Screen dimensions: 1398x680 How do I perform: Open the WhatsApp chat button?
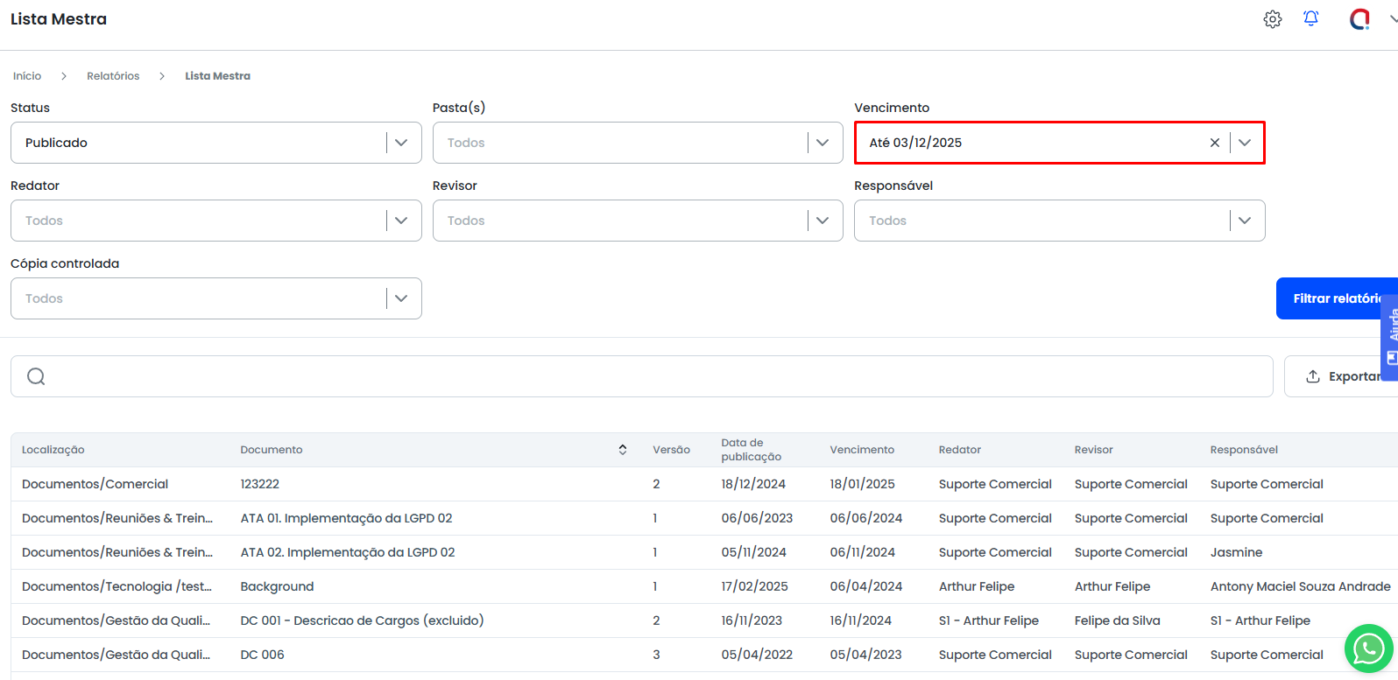click(1368, 648)
